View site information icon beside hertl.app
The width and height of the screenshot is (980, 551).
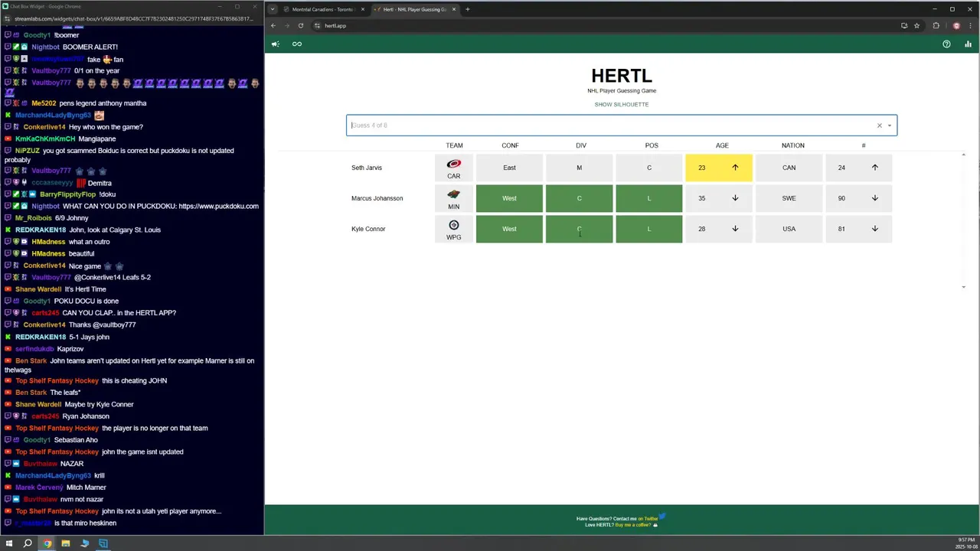click(317, 25)
